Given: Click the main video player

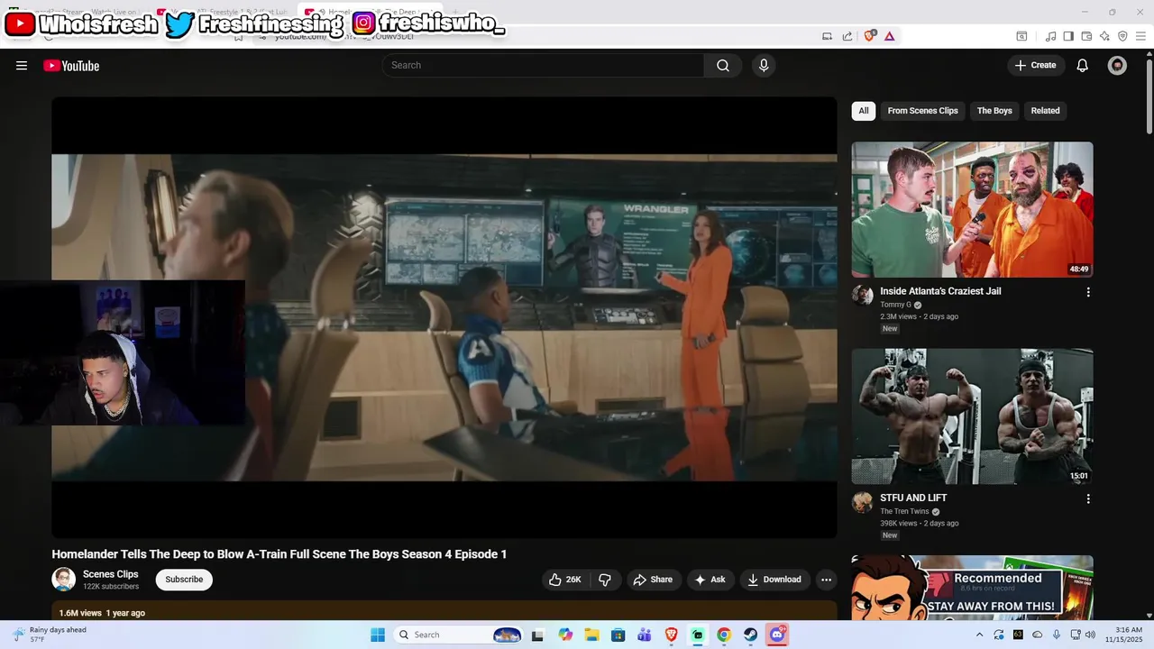Looking at the screenshot, I should click(x=444, y=317).
